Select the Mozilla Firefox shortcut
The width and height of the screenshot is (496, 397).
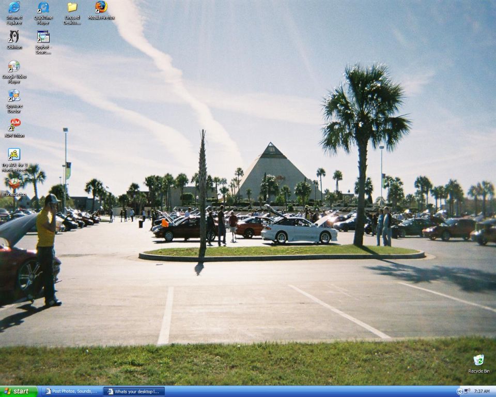click(101, 10)
